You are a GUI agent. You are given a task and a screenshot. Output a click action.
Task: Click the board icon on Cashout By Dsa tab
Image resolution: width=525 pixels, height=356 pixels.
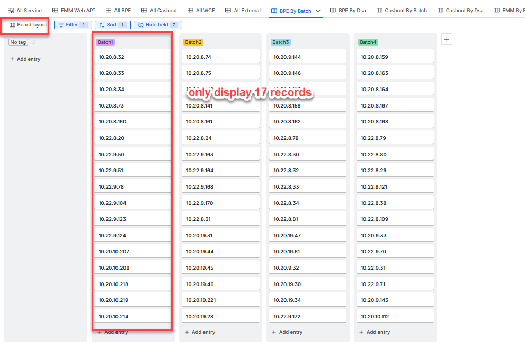[x=440, y=11]
